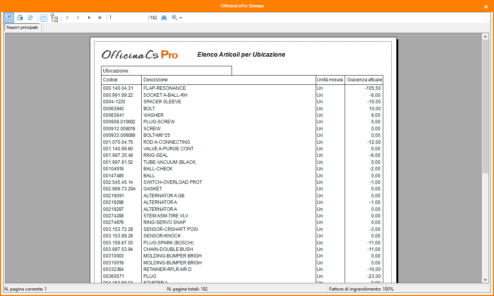
Task: Click code 000.140.04.31
Action: pyautogui.click(x=118, y=88)
